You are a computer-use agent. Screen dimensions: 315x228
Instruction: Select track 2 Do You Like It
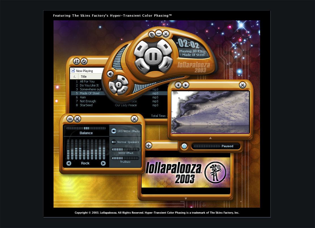pyautogui.click(x=89, y=85)
